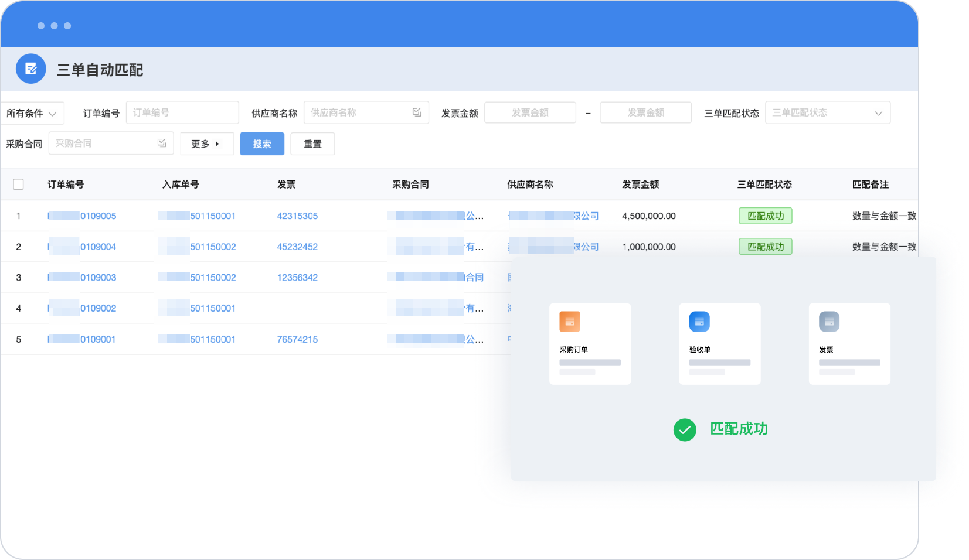The height and width of the screenshot is (560, 969).
Task: Click 匹配成功 status tag in row 1
Action: pyautogui.click(x=766, y=216)
